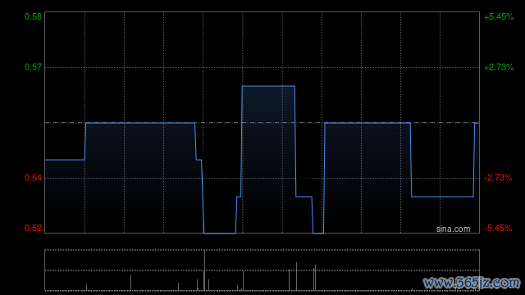Click the red 0.54 price label

tap(33, 178)
